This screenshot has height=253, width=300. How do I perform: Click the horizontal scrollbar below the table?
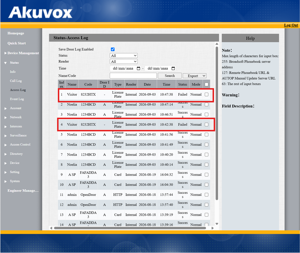coord(130,228)
